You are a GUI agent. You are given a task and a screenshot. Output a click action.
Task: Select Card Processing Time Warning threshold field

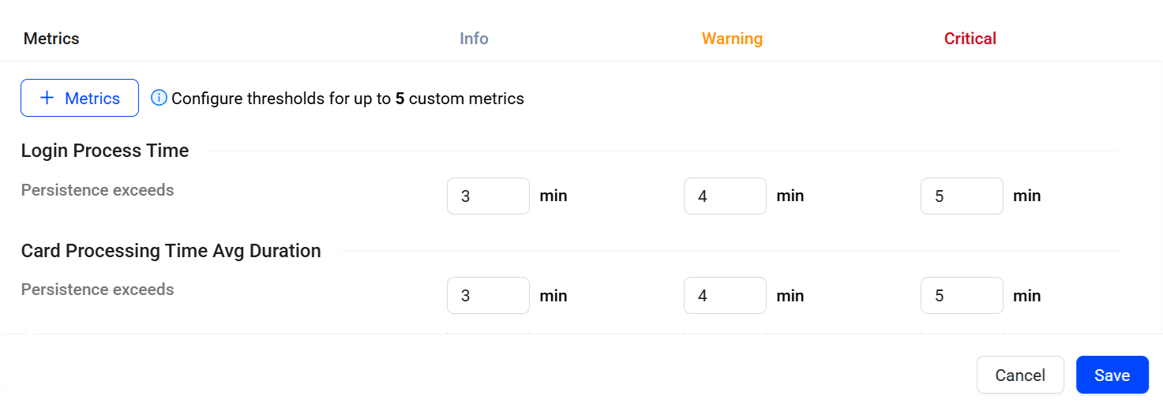pyautogui.click(x=725, y=295)
